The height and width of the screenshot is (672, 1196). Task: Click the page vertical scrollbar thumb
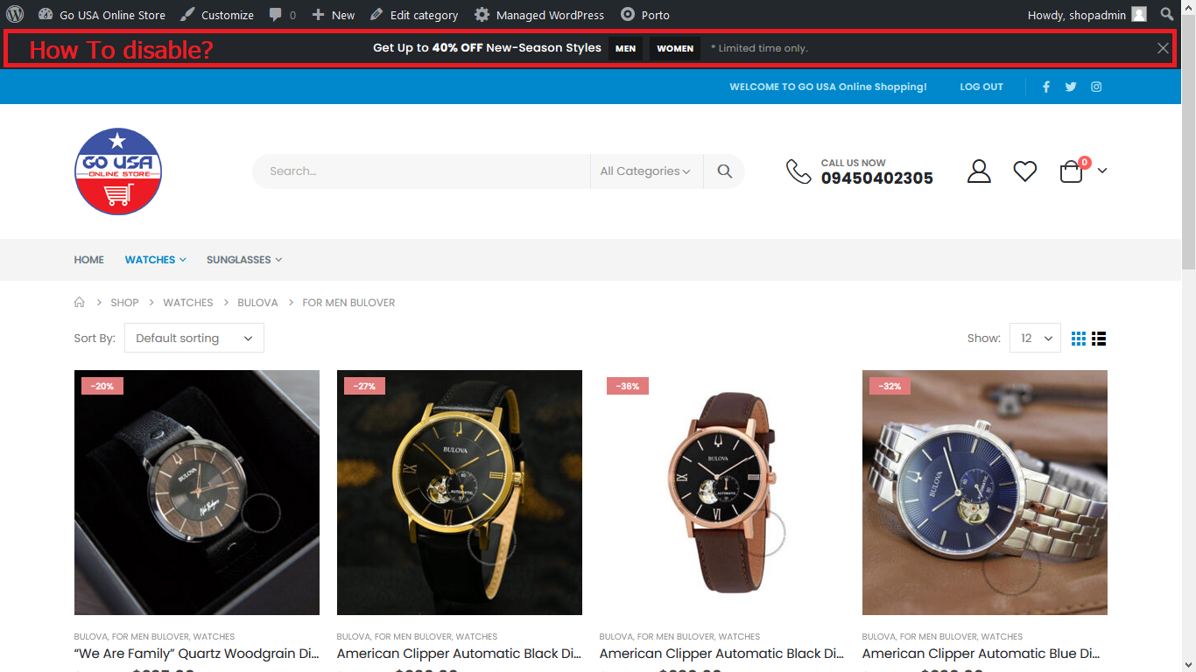click(1188, 140)
